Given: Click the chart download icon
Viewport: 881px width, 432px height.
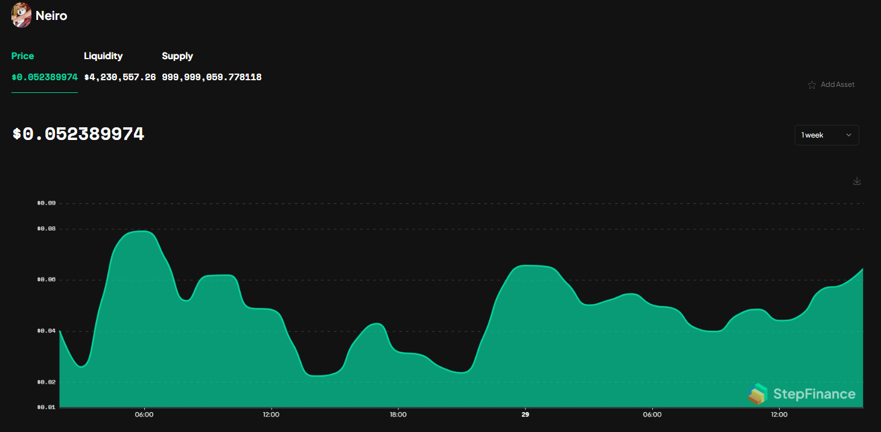Looking at the screenshot, I should click(x=857, y=180).
